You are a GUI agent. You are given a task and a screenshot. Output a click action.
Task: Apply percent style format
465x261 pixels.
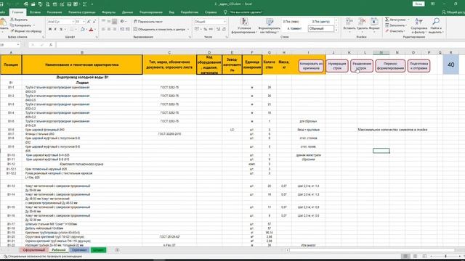[x=205, y=29]
